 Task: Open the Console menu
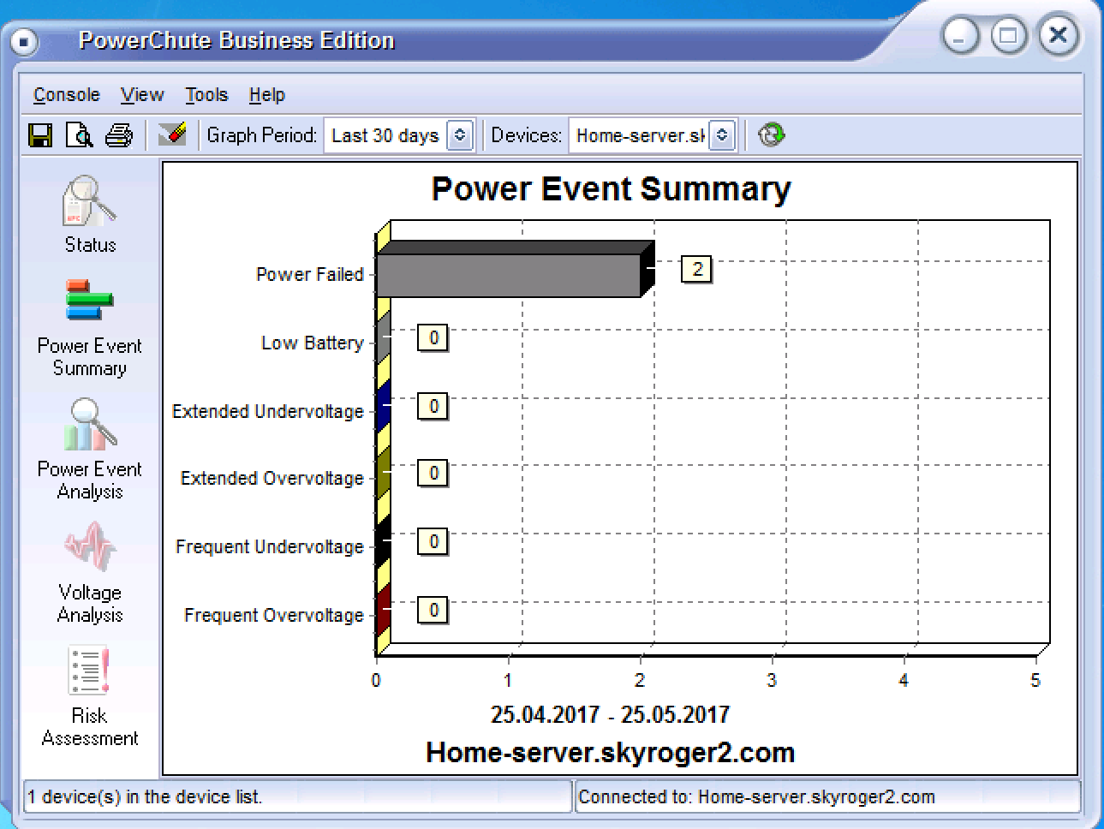(67, 95)
